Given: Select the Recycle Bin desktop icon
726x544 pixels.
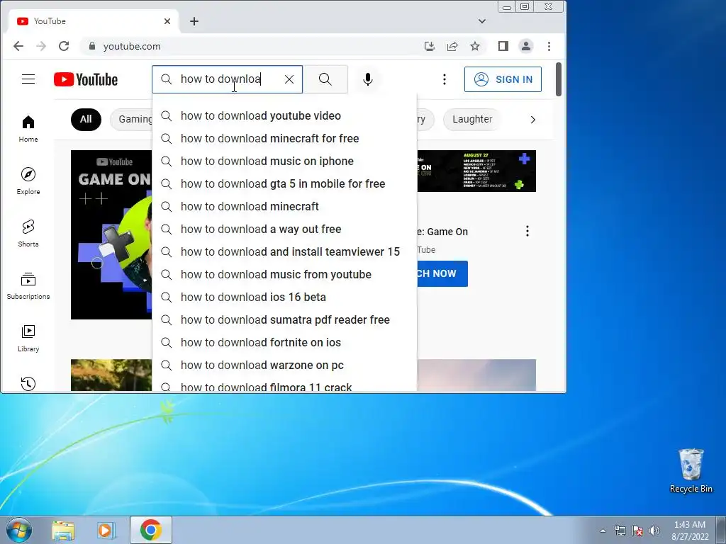Looking at the screenshot, I should 691,470.
